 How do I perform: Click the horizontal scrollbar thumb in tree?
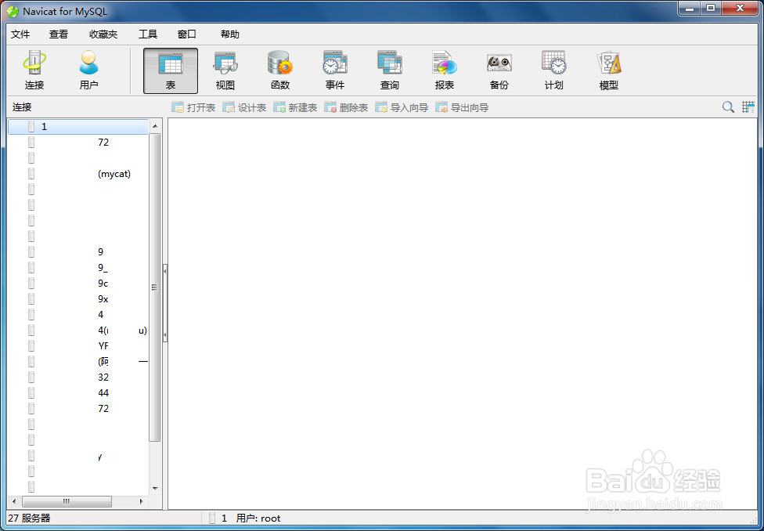pos(67,501)
